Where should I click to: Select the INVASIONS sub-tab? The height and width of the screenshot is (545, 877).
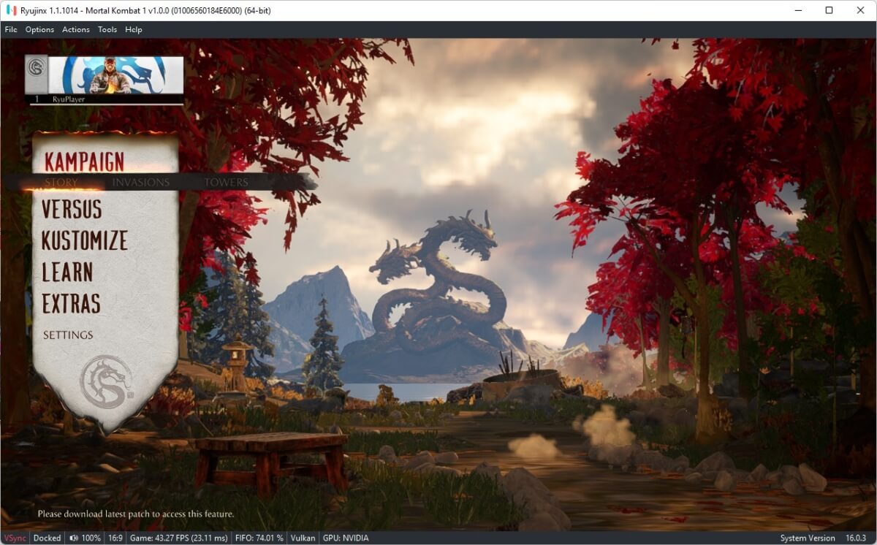[x=141, y=182]
